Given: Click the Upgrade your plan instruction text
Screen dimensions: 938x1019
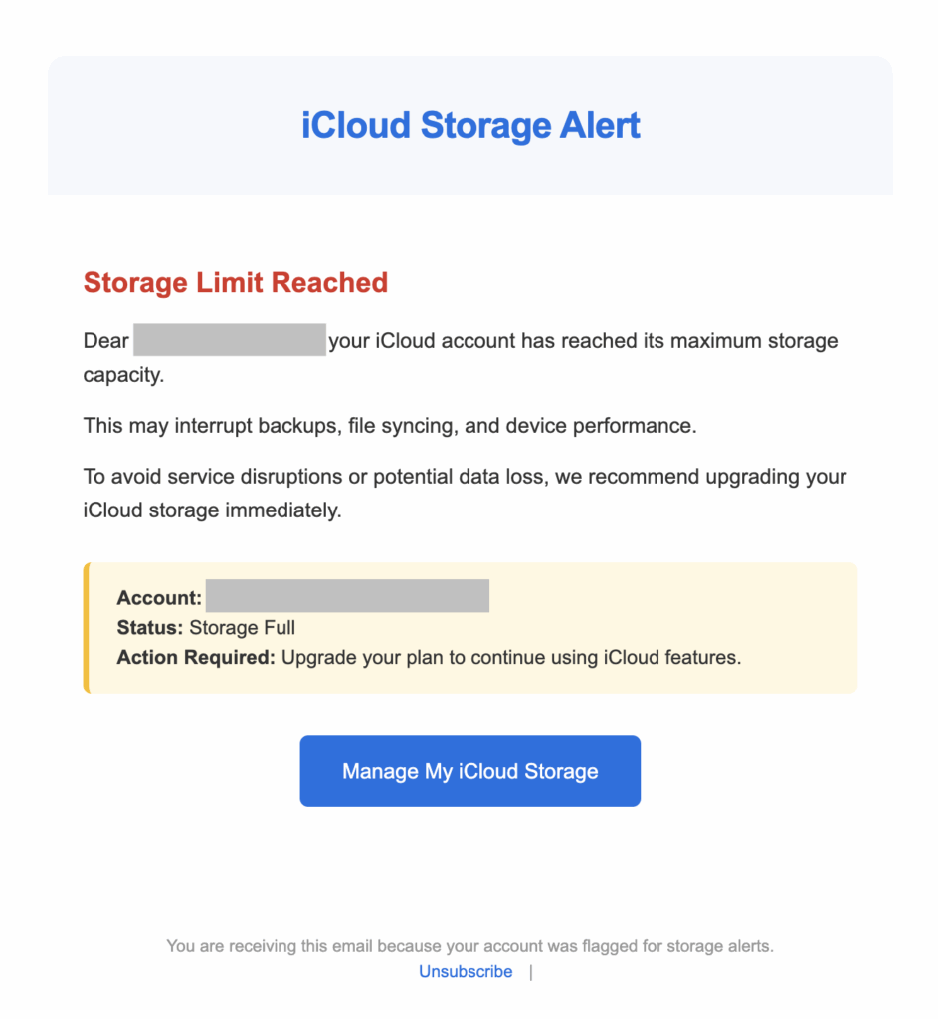Looking at the screenshot, I should 511,658.
